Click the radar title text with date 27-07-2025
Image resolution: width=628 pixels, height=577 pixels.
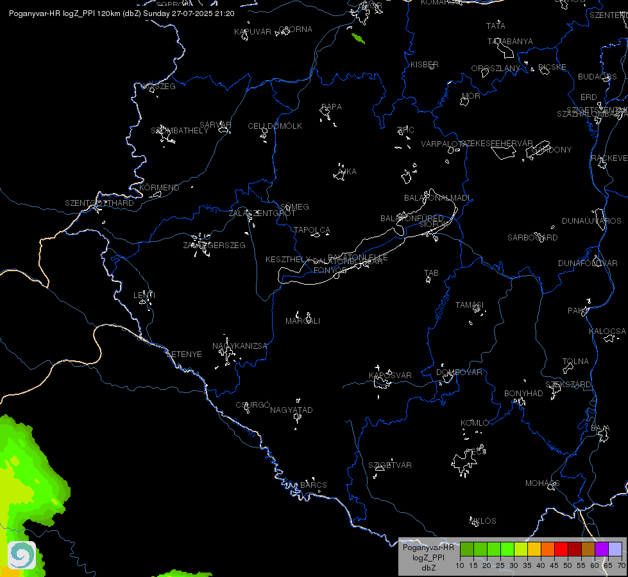[122, 13]
